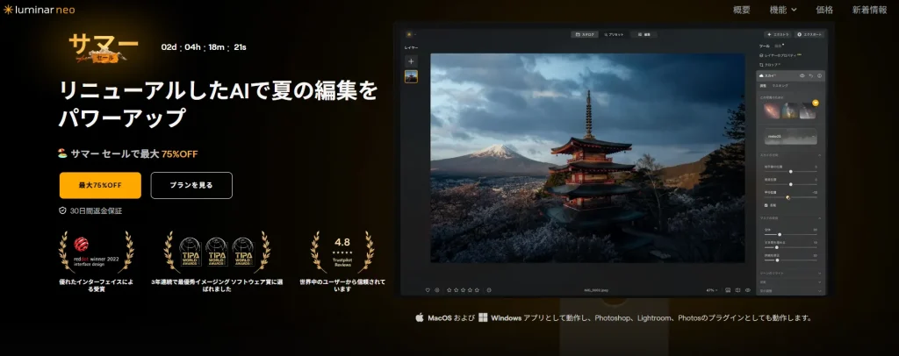The height and width of the screenshot is (356, 899).
Task: Click the orange 最大75%OFF button
Action: tap(100, 185)
